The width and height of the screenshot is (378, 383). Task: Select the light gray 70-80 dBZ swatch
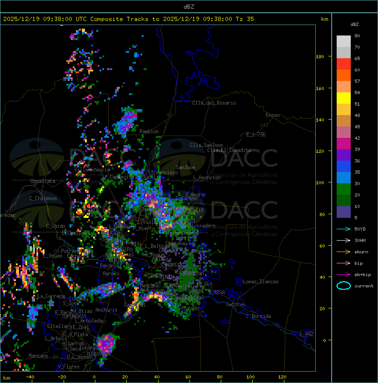[343, 41]
